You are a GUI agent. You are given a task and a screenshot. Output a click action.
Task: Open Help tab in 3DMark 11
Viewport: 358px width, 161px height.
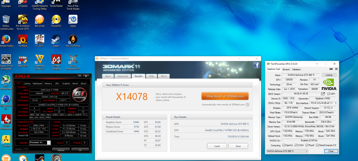152,76
